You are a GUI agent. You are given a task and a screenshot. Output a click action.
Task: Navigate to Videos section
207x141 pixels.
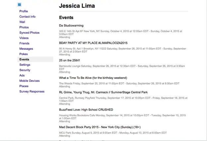[24, 38]
